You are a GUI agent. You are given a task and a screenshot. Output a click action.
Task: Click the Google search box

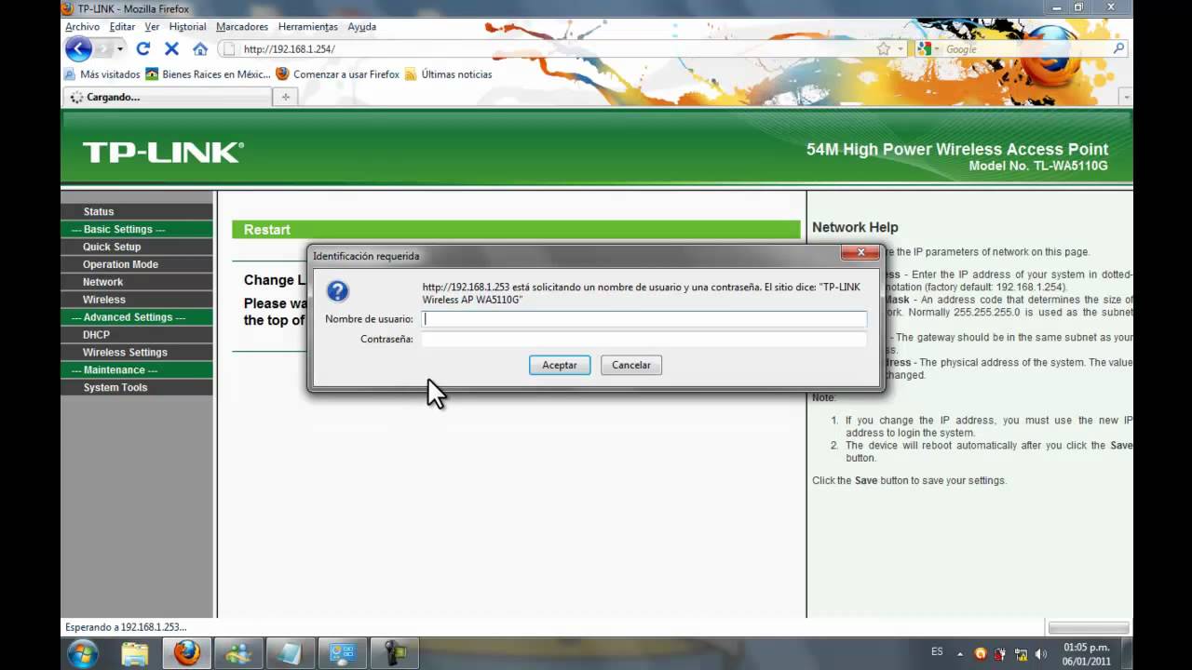pyautogui.click(x=1024, y=49)
